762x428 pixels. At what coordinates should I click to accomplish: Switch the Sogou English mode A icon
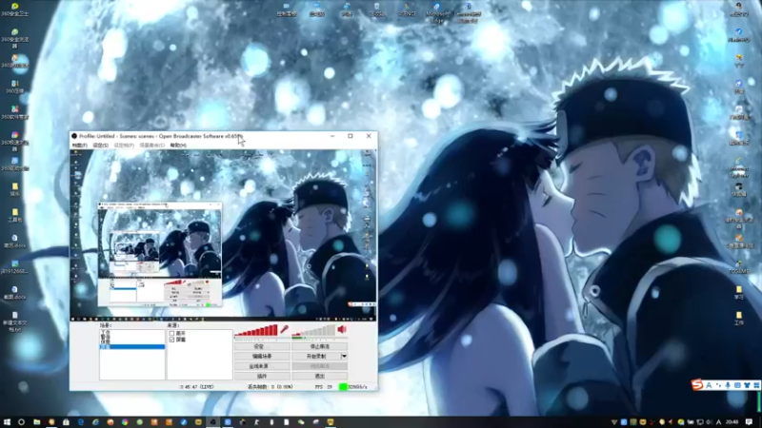709,385
